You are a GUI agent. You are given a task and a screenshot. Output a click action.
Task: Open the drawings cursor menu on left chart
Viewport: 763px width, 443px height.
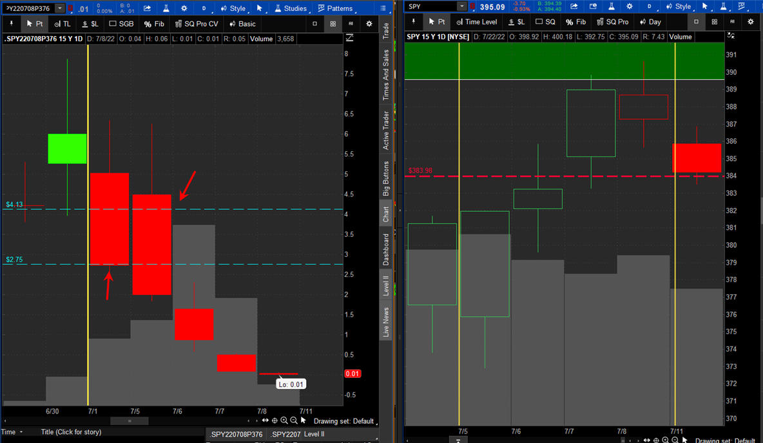click(x=259, y=8)
